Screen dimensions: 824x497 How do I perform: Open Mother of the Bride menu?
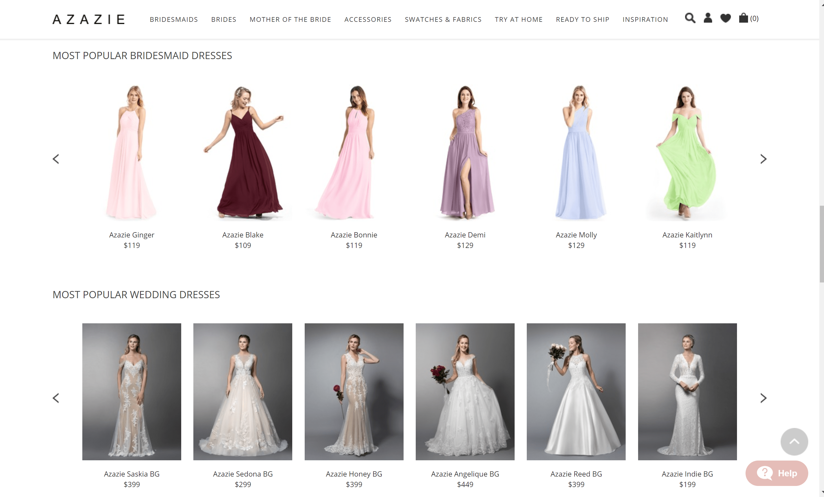pyautogui.click(x=290, y=19)
